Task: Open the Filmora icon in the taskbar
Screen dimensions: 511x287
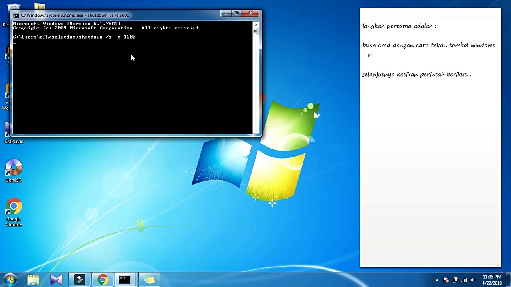Action: click(x=79, y=280)
